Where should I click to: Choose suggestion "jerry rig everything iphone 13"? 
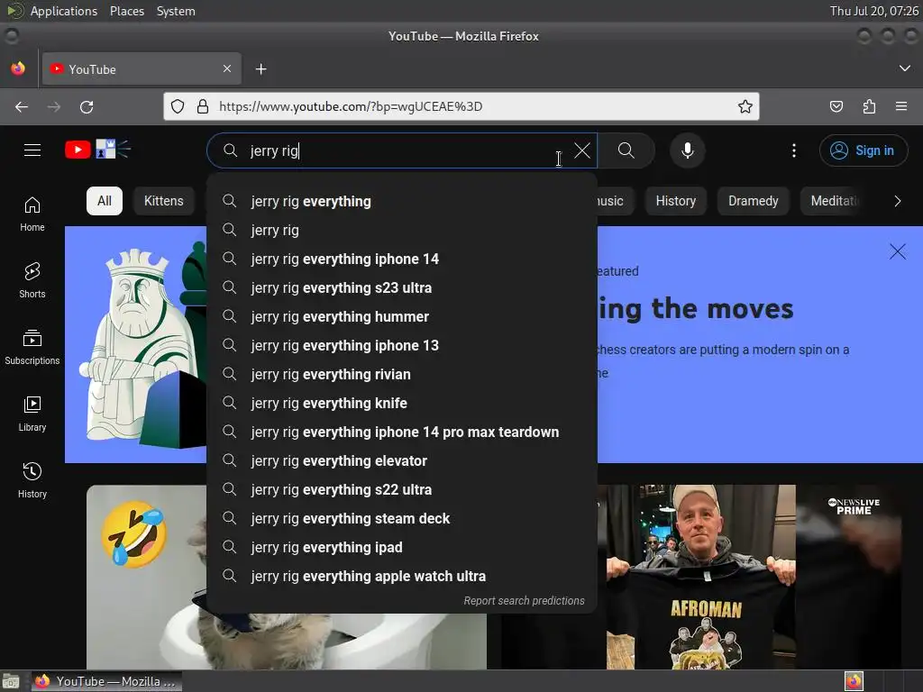tap(401, 345)
